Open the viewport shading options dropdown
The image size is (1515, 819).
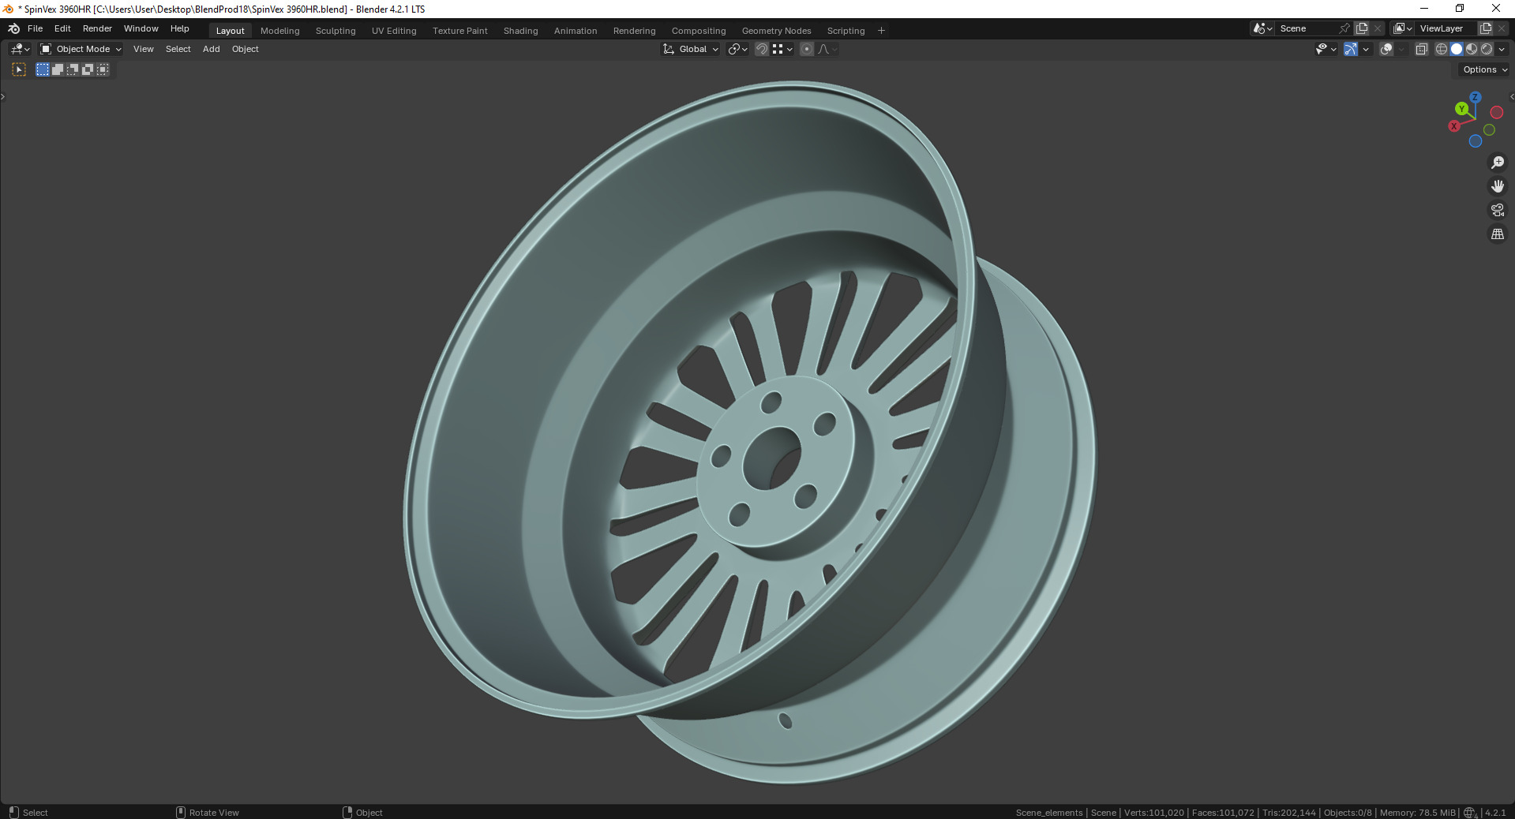(1502, 49)
